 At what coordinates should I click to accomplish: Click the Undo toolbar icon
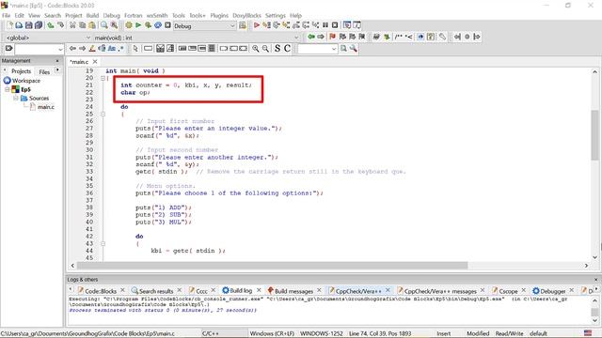51,25
